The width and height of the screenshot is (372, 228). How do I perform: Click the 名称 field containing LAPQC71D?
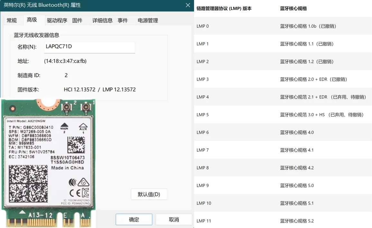(89, 47)
